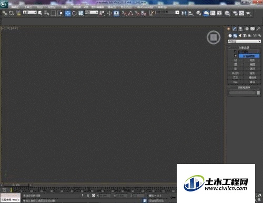Viewport: 263px width, 203px height.
Task: Click the Select and Manipulate icon
Action: (x=109, y=13)
